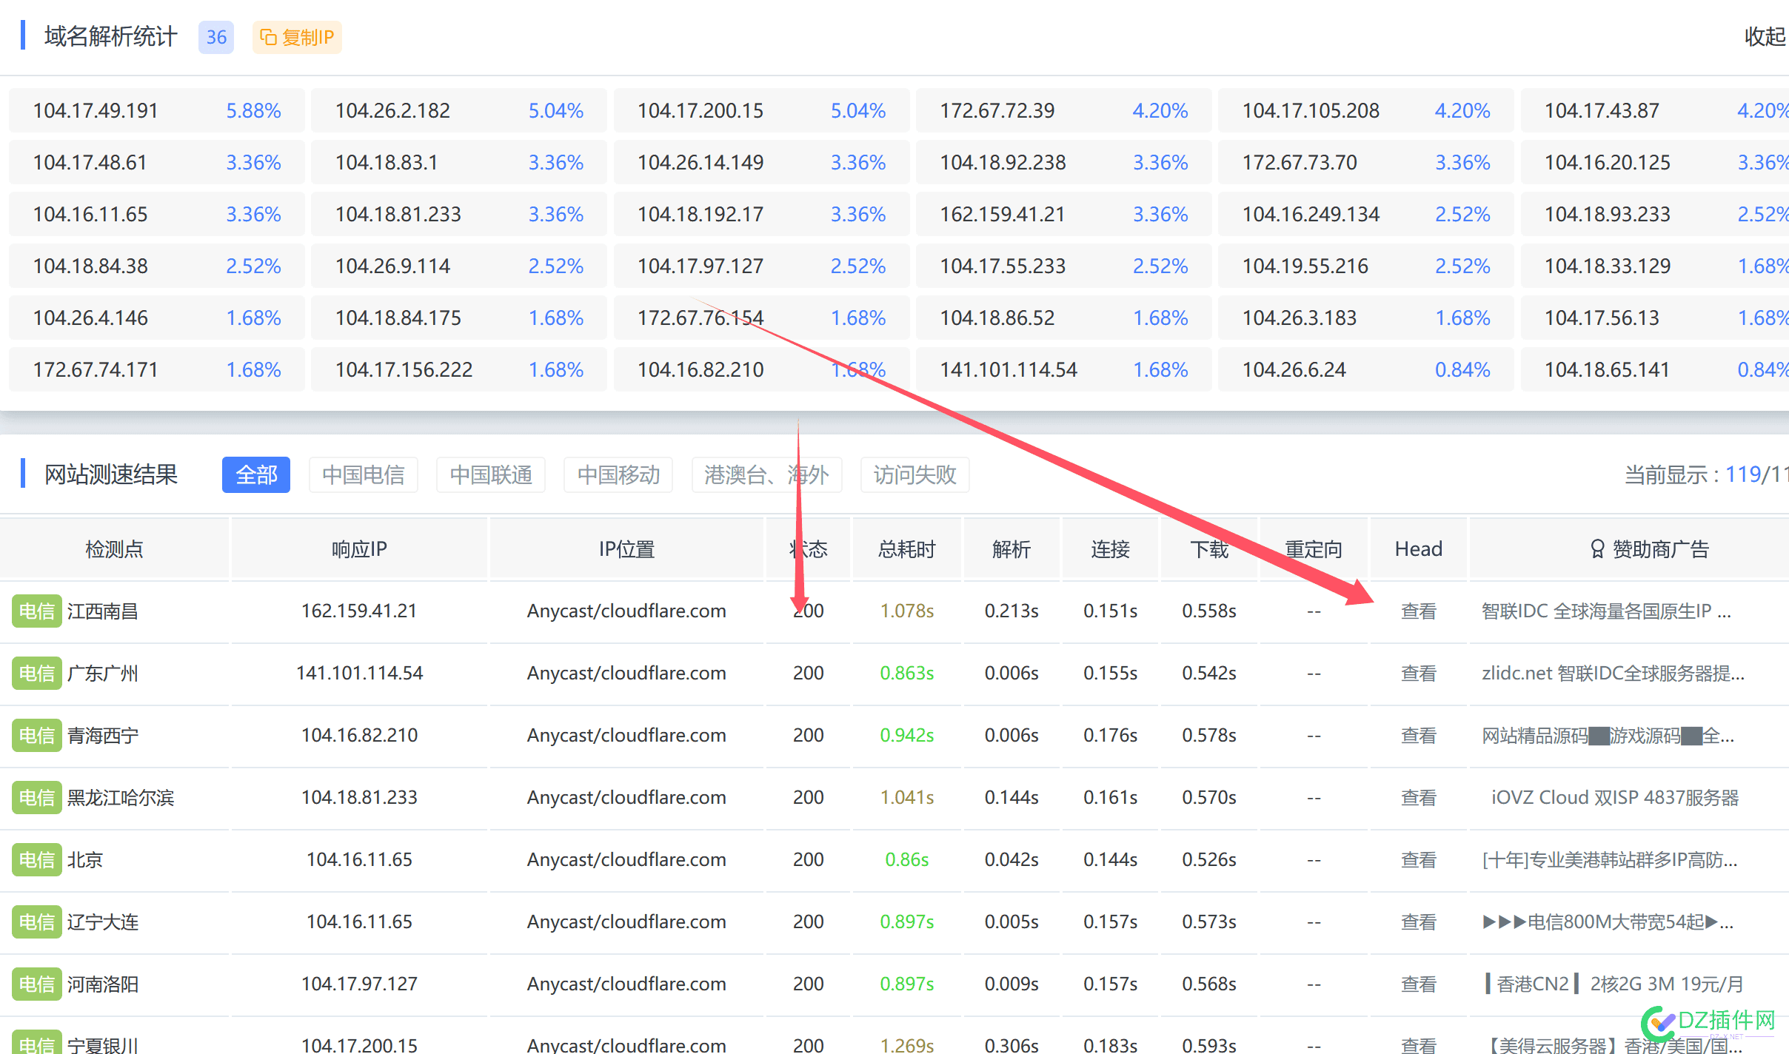Open the 香港CN2 2核2G 3M ad

(x=1614, y=984)
